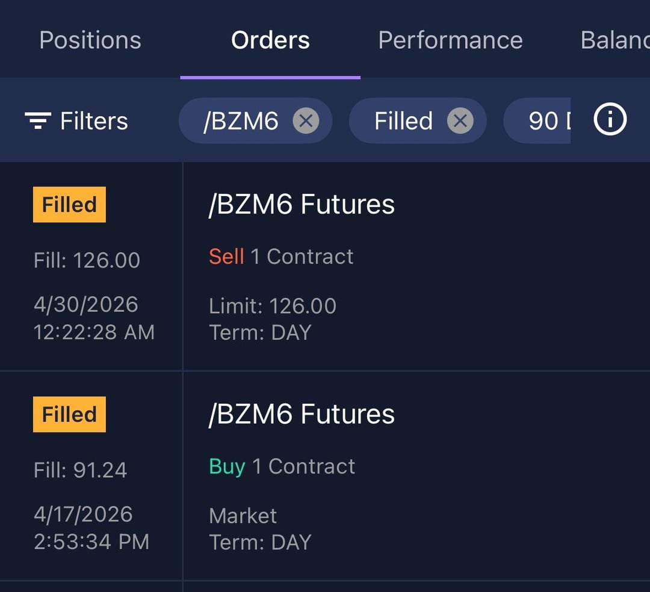The height and width of the screenshot is (592, 650).
Task: Go to the Balances tab
Action: point(614,40)
